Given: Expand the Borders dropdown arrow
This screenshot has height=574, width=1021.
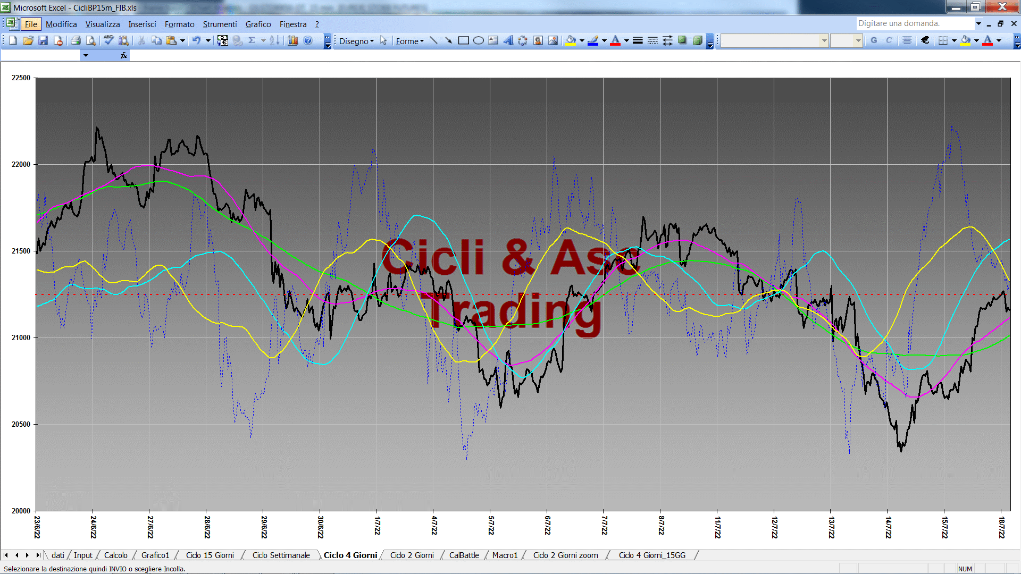Looking at the screenshot, I should pyautogui.click(x=954, y=40).
